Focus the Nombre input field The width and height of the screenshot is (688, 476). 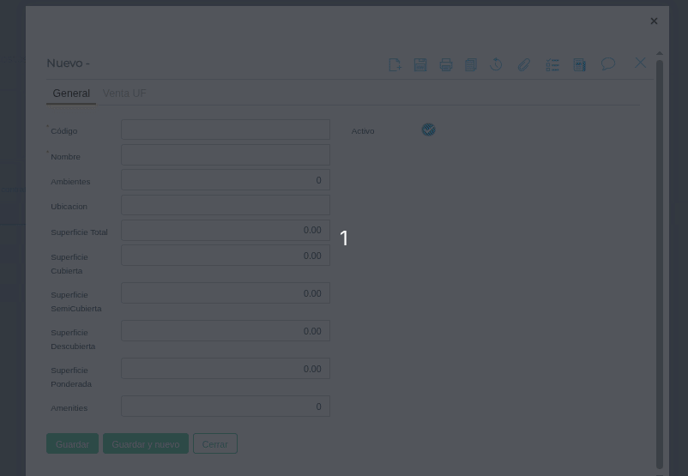coord(226,155)
